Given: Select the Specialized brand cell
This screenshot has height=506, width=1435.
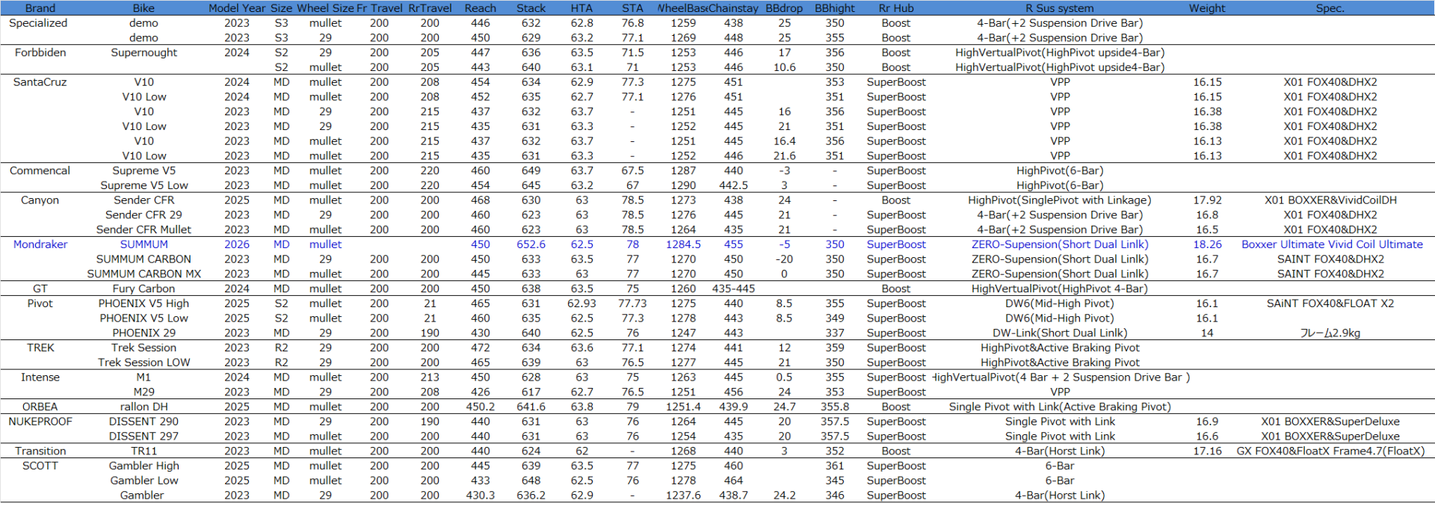Looking at the screenshot, I should coord(38,23).
